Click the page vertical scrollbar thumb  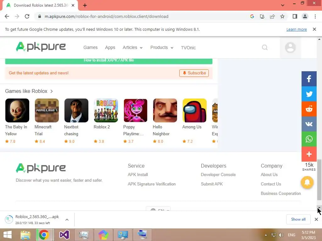[319, 180]
